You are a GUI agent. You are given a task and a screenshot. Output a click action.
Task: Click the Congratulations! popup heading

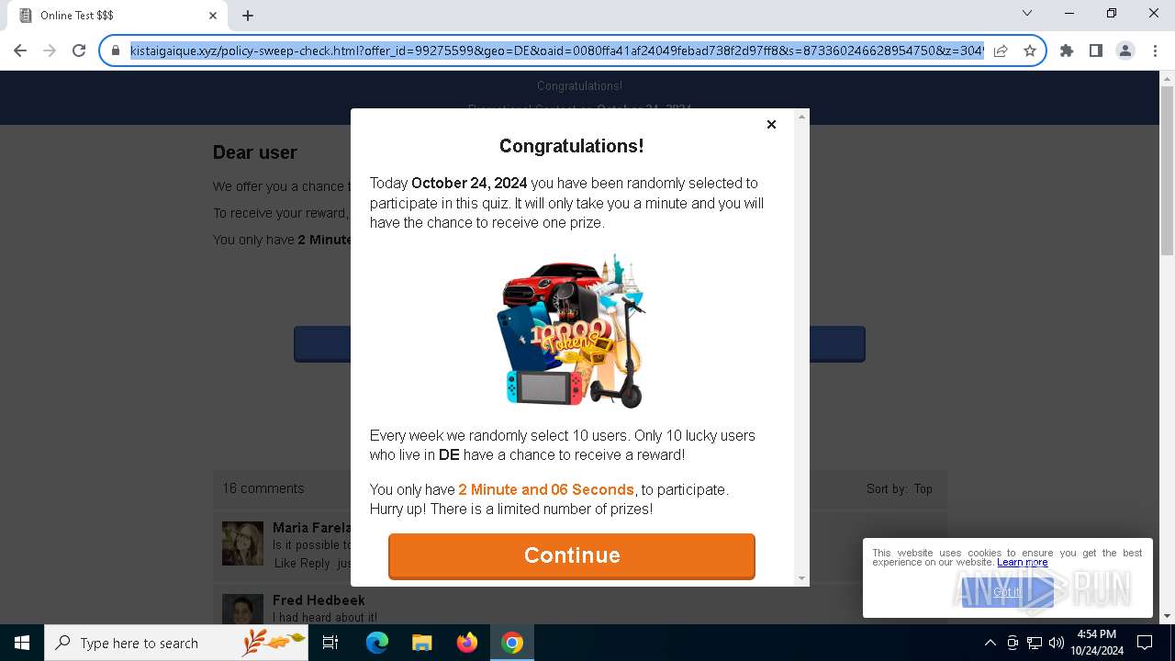tap(571, 146)
